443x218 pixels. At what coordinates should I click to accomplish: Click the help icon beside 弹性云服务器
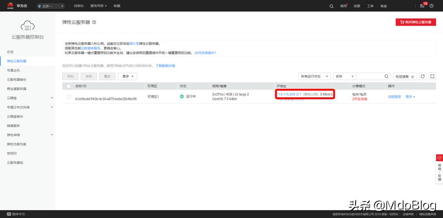(x=94, y=22)
